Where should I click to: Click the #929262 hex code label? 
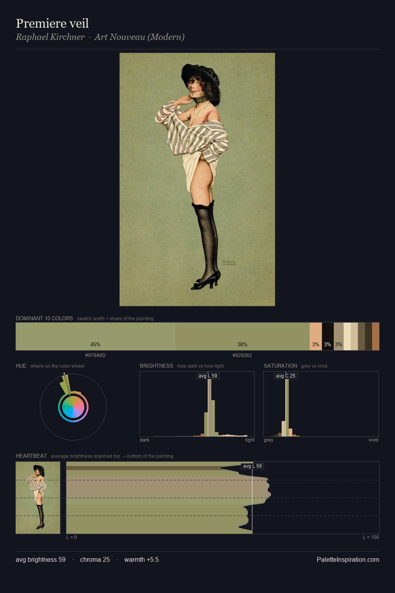click(242, 355)
